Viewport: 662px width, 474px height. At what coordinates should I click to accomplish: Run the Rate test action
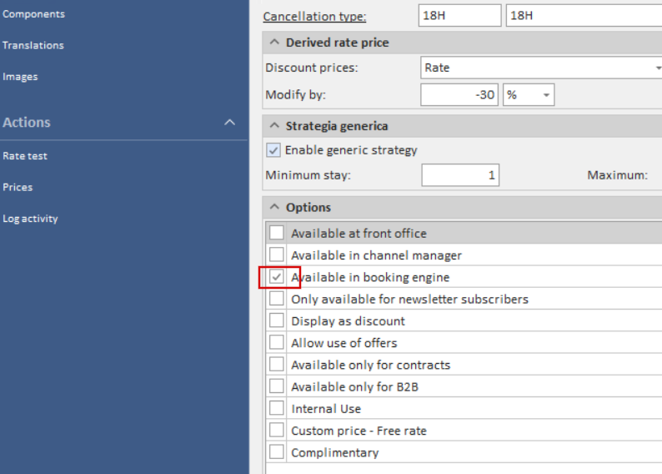[x=25, y=156]
